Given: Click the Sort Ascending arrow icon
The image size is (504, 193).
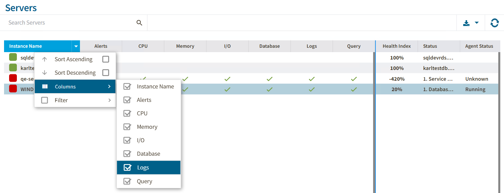Looking at the screenshot, I should click(x=45, y=59).
